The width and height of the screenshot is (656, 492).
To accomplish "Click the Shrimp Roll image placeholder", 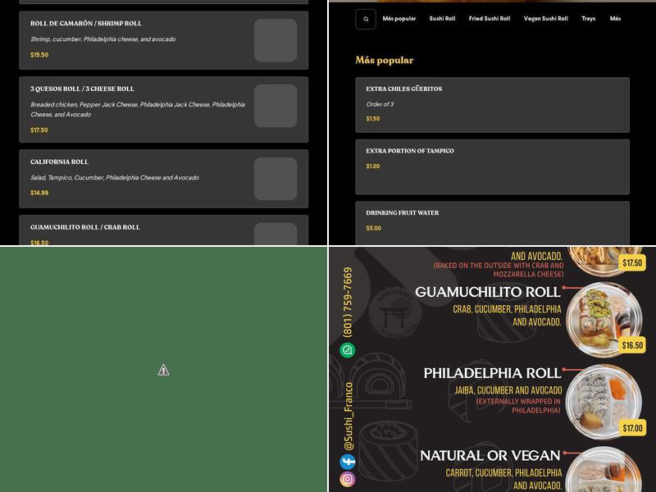I will point(276,40).
